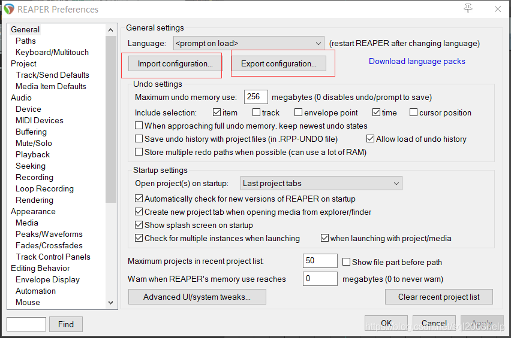Close the REAPER Preferences dialog

pyautogui.click(x=498, y=9)
